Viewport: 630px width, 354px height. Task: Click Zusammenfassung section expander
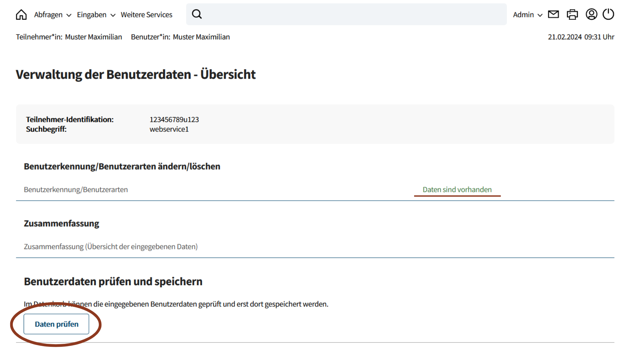point(110,246)
